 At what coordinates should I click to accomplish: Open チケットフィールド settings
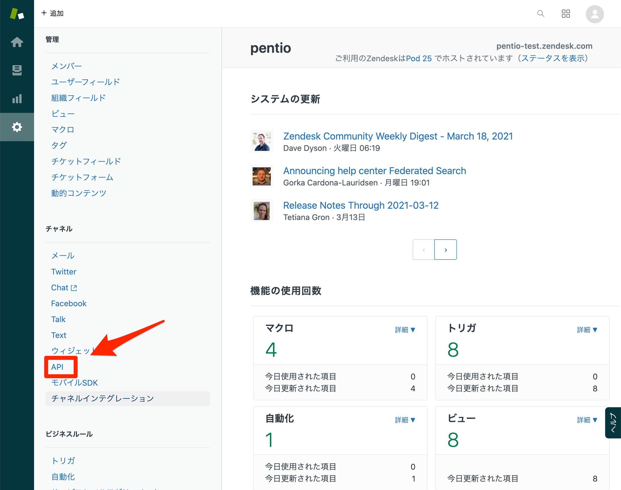(x=86, y=161)
